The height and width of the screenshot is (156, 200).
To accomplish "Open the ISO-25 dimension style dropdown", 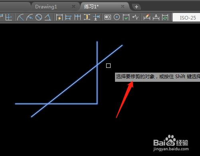I will [x=186, y=18].
